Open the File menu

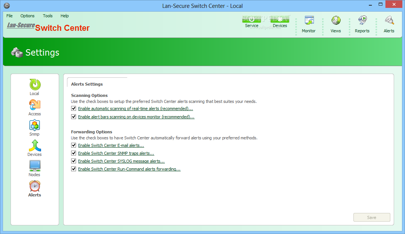pyautogui.click(x=9, y=16)
